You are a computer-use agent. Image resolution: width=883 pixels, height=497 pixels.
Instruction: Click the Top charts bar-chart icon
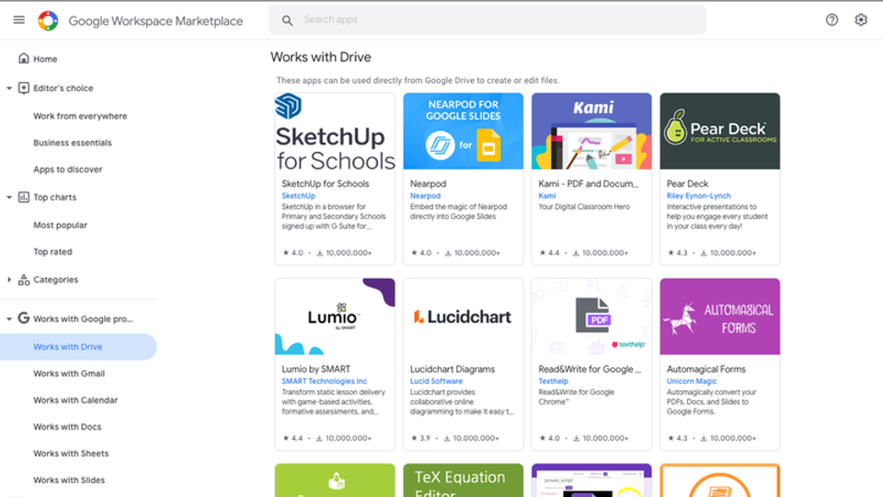click(x=24, y=197)
